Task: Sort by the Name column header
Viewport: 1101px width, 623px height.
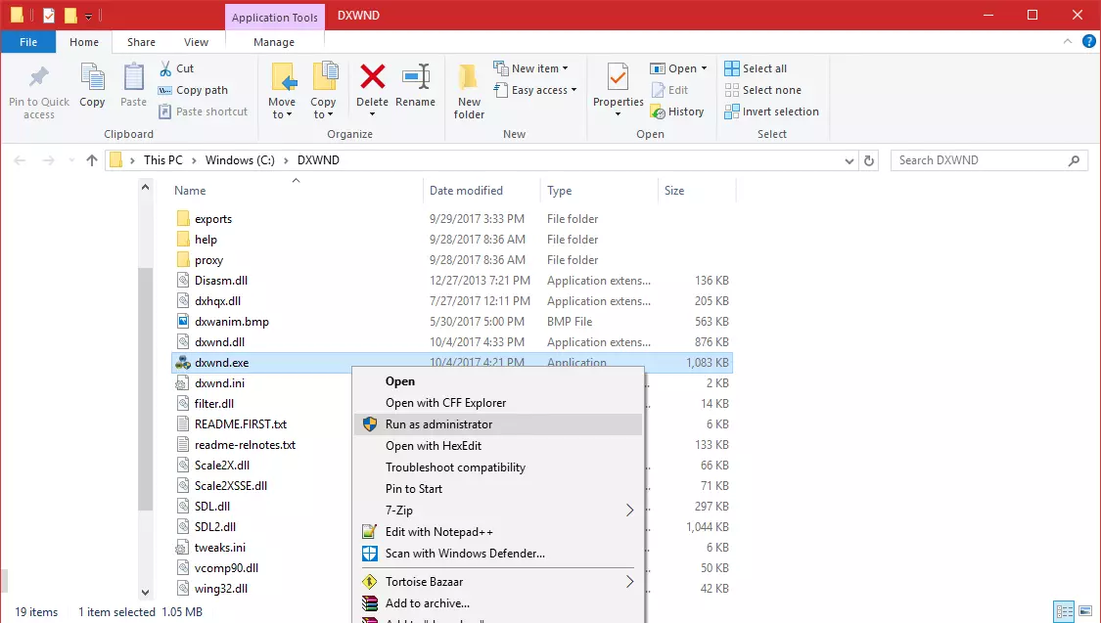Action: (x=190, y=190)
